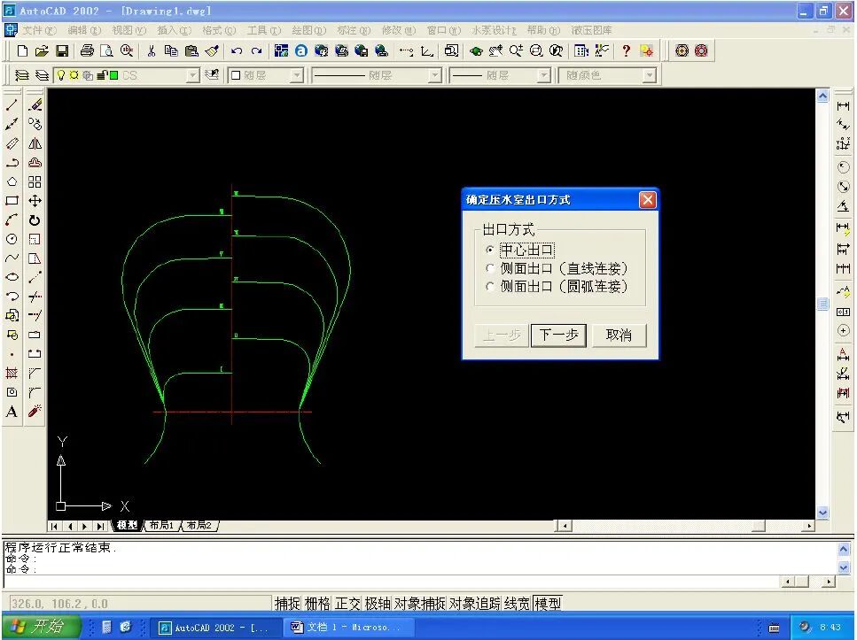Open the plot style 随颜色 dropdown
Screen dimensions: 857x640
point(649,75)
